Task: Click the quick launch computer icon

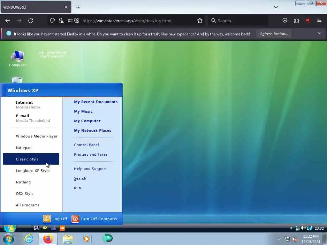Action: click(x=36, y=228)
